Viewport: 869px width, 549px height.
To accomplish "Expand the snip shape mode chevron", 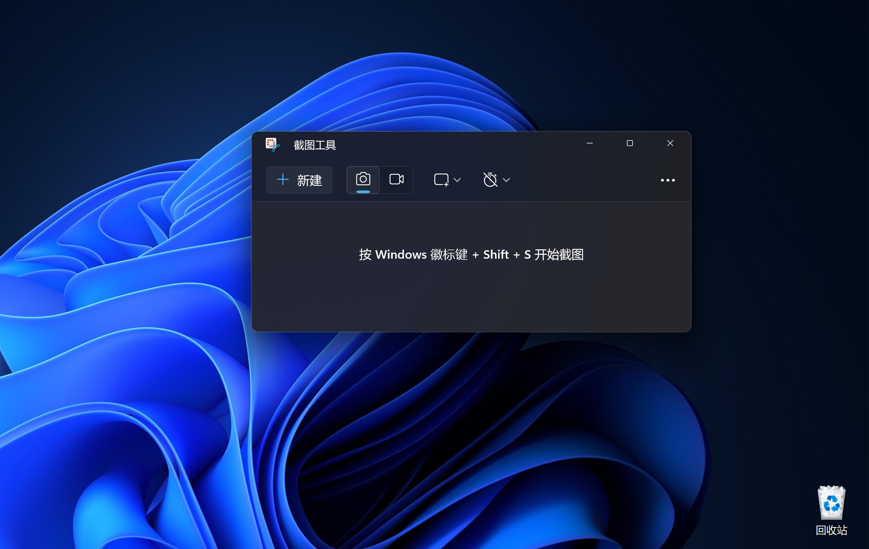I will tap(457, 180).
